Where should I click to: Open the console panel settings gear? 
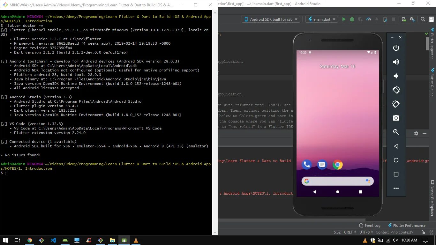[x=416, y=133]
